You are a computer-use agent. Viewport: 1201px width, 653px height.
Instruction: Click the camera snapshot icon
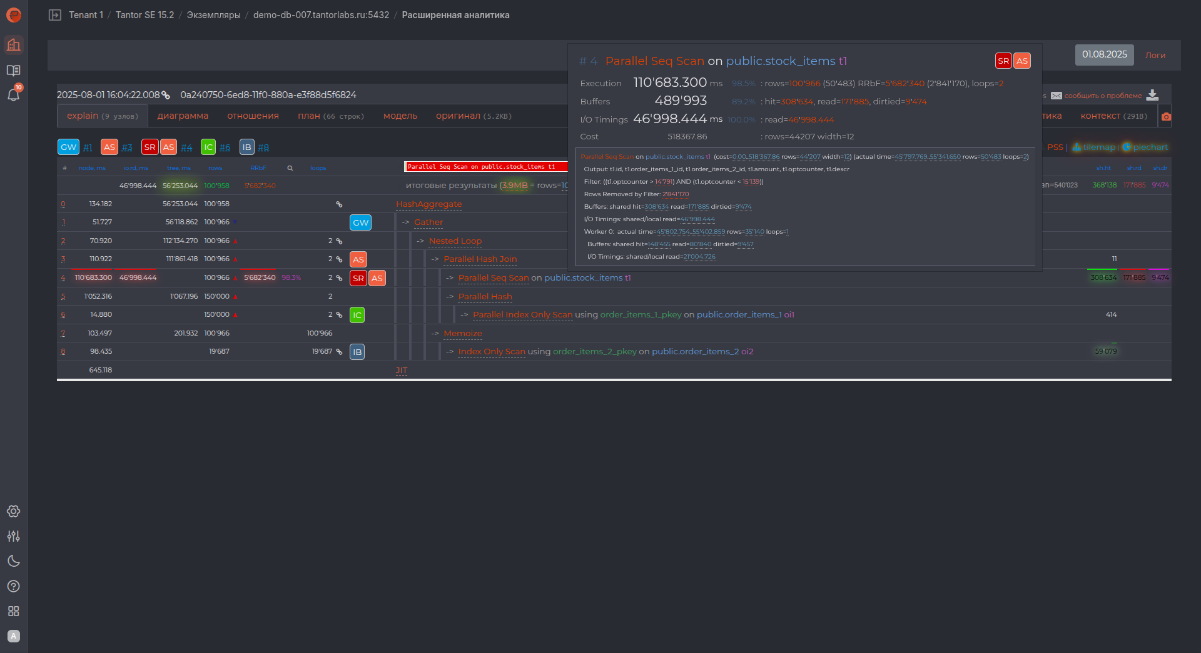pyautogui.click(x=1166, y=117)
